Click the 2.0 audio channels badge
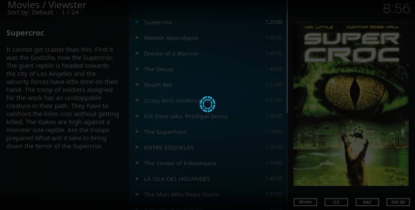Viewport: 415px width, 210px height. pyautogui.click(x=336, y=202)
